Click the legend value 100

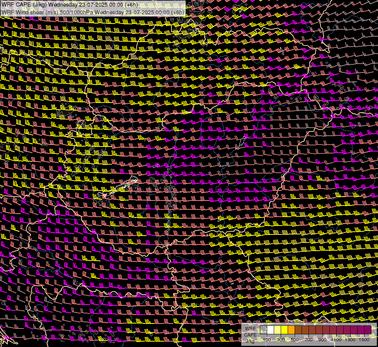tap(267, 340)
